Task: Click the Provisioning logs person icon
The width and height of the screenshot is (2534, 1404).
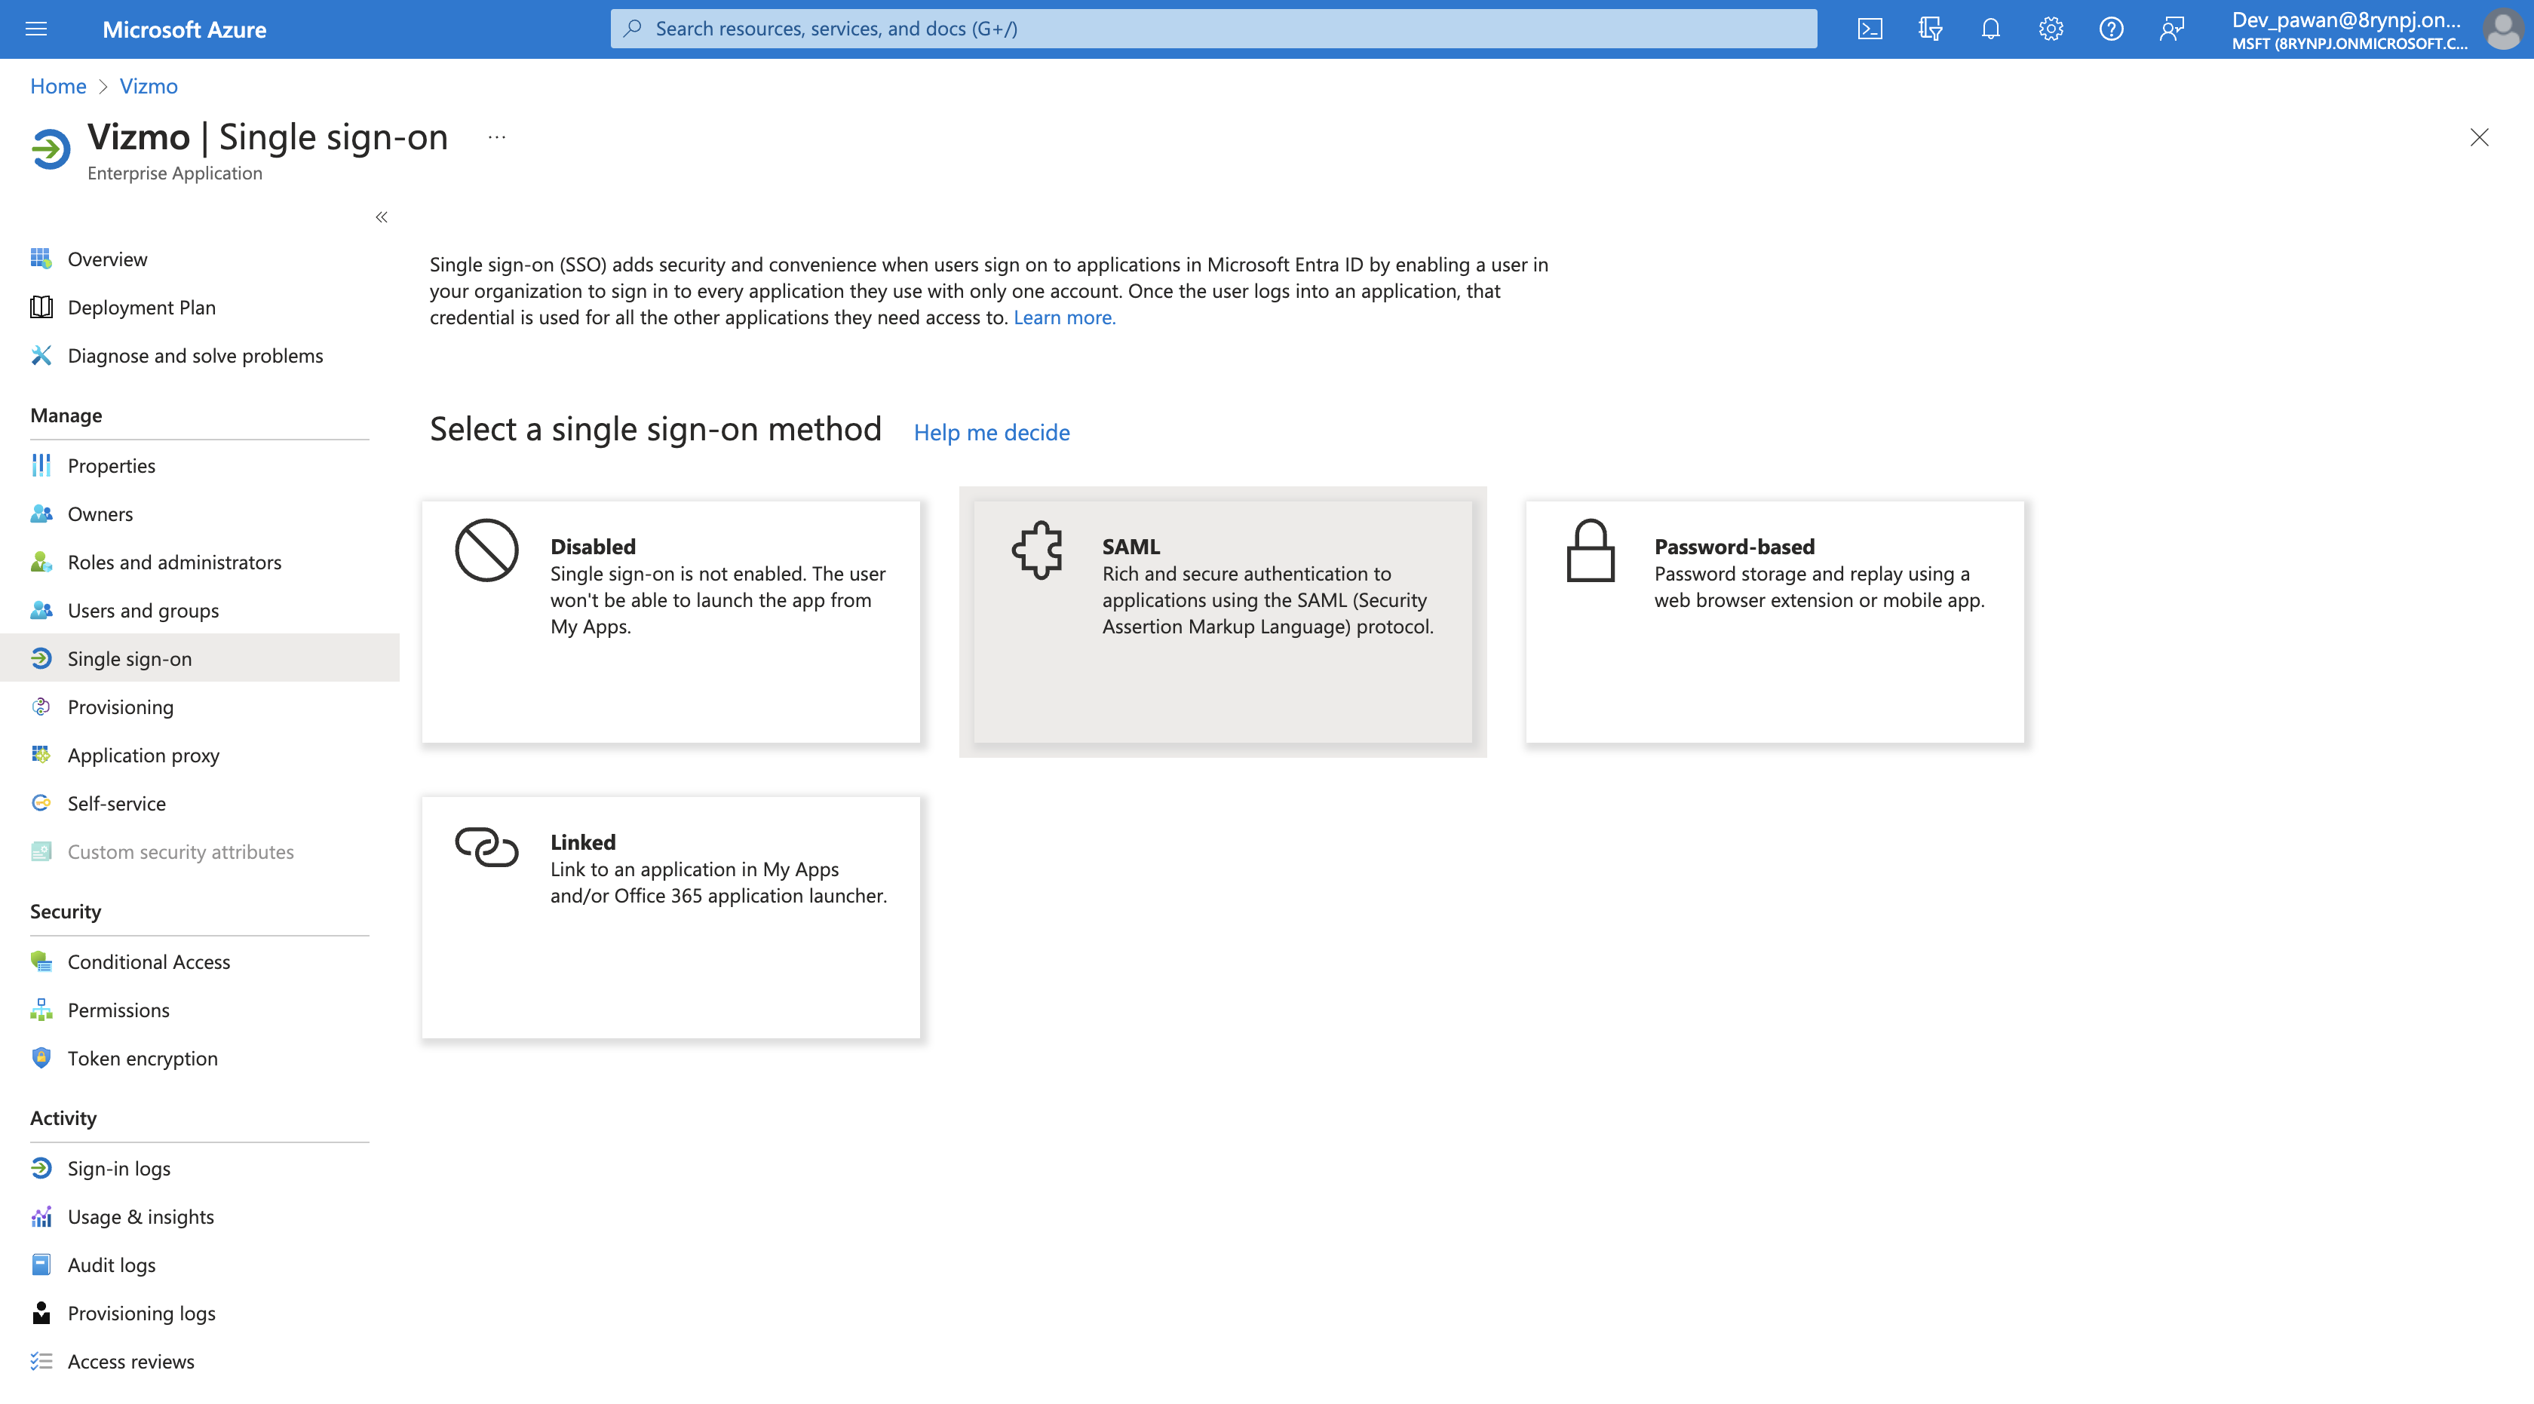Action: pos(40,1313)
